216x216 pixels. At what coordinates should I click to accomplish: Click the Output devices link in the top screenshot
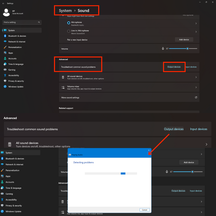tap(174, 67)
